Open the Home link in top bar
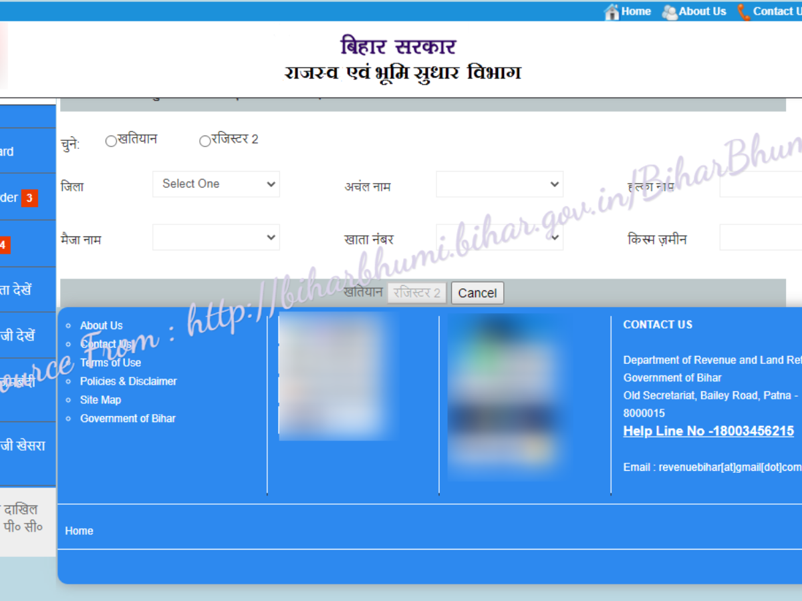Screen dimensions: 802x601 coord(636,11)
